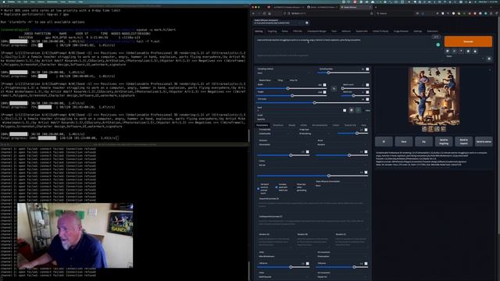Open the Hipster Art movement dropdown

[x=342, y=277]
